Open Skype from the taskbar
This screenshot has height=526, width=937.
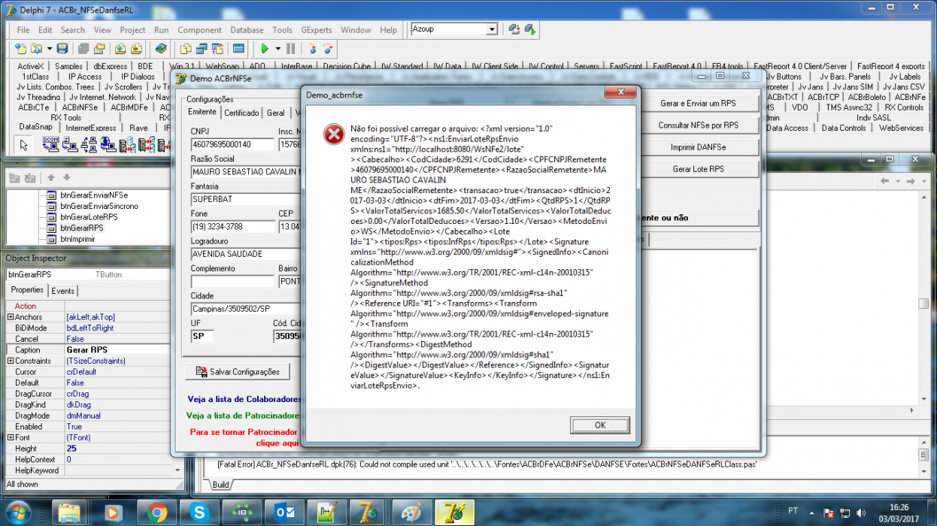point(200,512)
